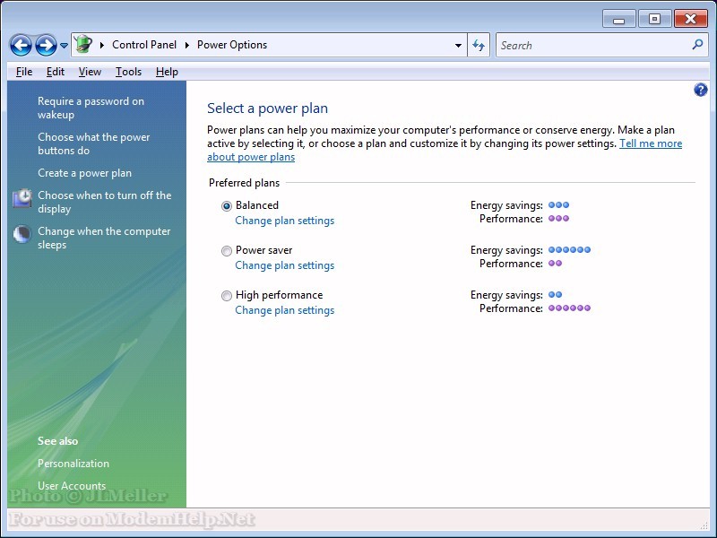This screenshot has width=717, height=538.
Task: Go back with the Back arrow button
Action: pos(21,46)
